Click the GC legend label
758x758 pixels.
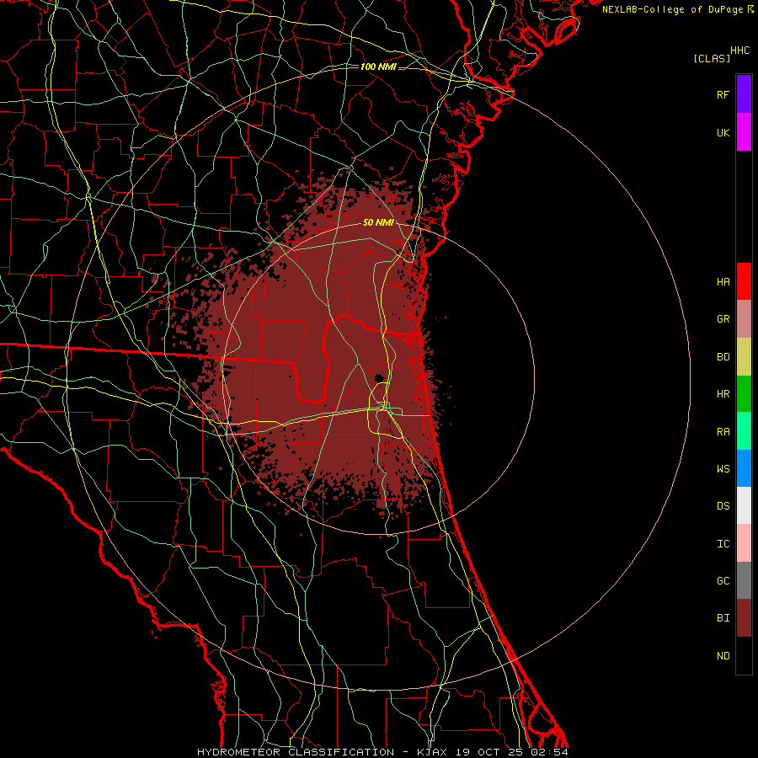pos(723,581)
